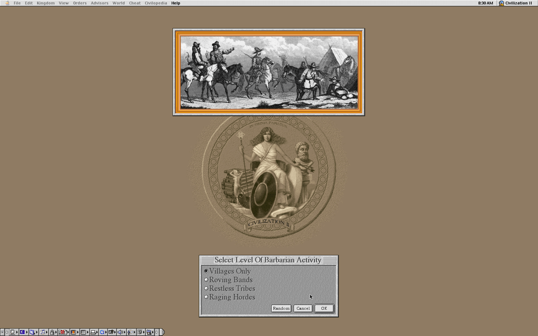Viewport: 538px width, 336px height.
Task: Open the Edit menu
Action: coord(29,3)
